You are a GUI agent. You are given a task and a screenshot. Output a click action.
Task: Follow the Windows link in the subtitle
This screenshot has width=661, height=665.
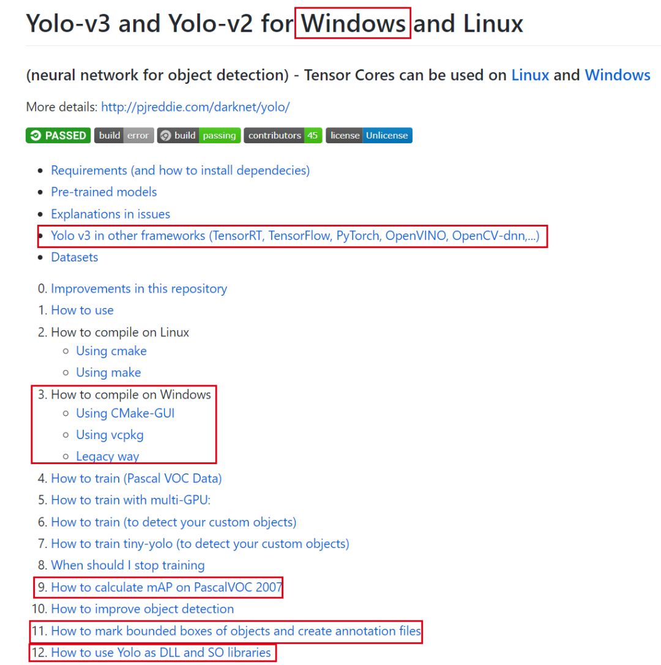pyautogui.click(x=617, y=75)
